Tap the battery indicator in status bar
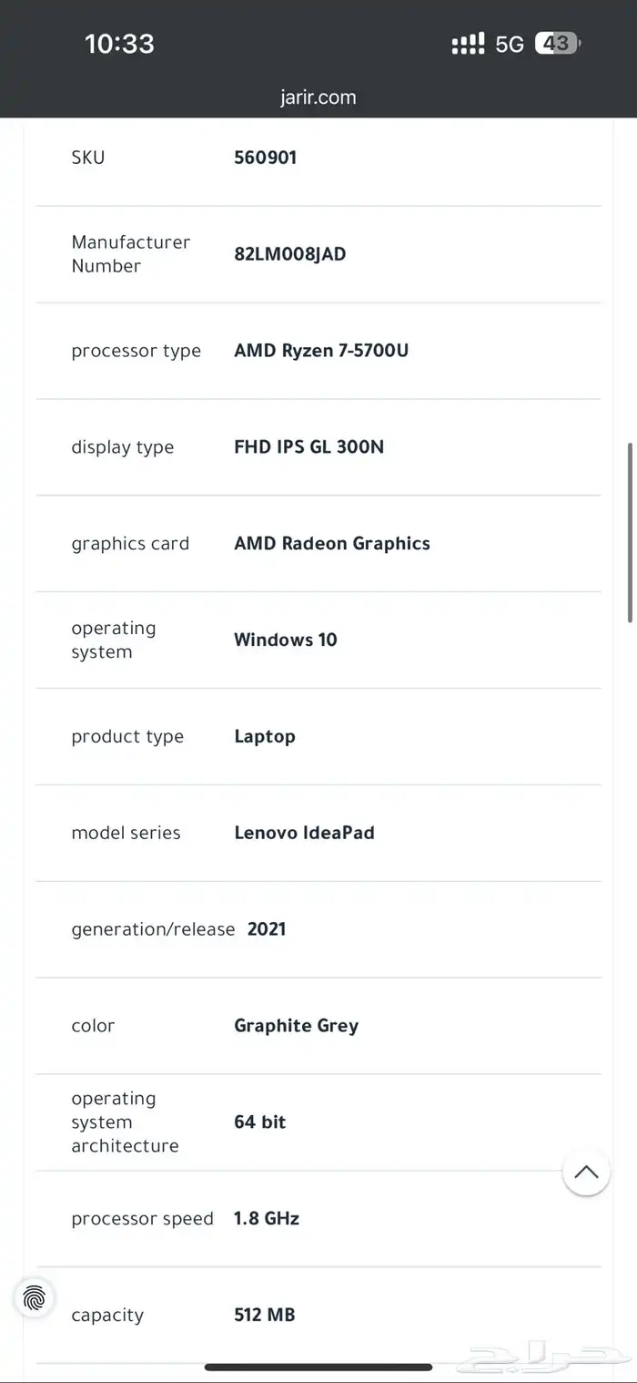Viewport: 637px width, 1383px height. pos(557,43)
